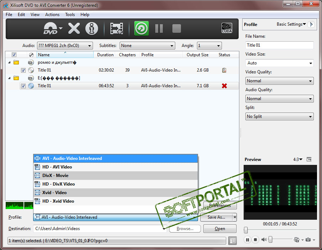Viewport: 322px width, 250px height.
Task: Click the arrow next to Basic Settings
Action: coord(311,24)
